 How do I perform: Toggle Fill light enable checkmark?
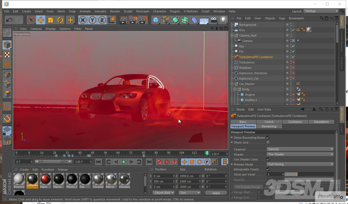(x=293, y=52)
